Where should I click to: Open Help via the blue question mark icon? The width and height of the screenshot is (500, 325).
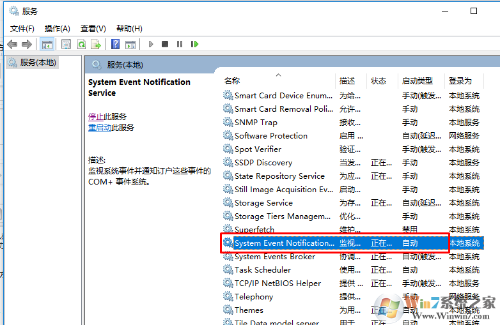tap(116, 44)
